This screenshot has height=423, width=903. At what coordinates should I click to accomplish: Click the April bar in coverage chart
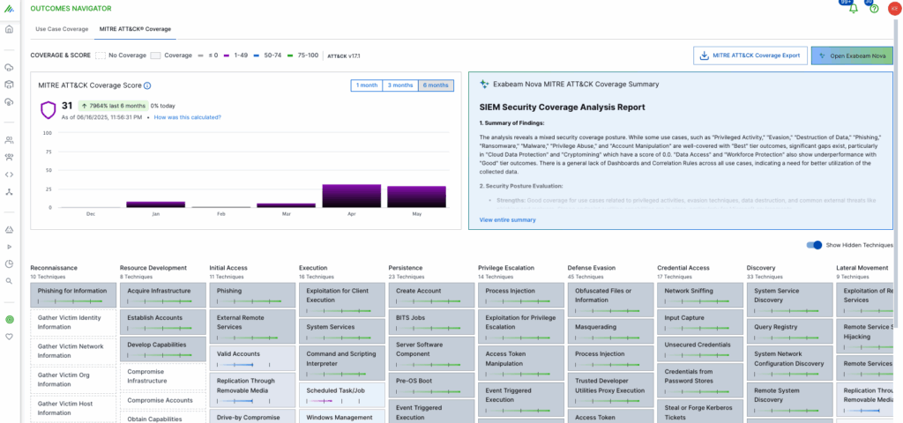click(351, 196)
